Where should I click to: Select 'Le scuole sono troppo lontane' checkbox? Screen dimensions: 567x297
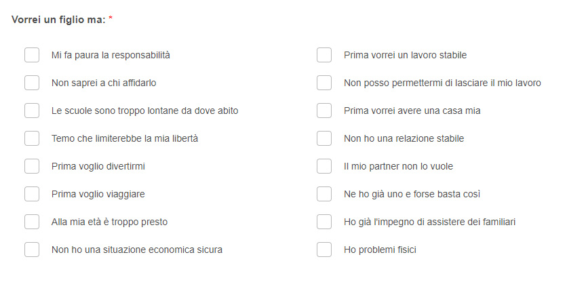(x=32, y=111)
